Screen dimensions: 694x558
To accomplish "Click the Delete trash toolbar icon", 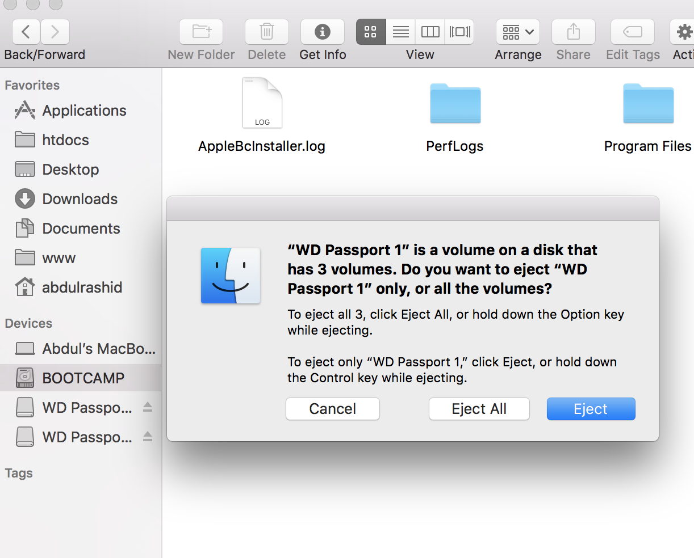I will [x=267, y=32].
